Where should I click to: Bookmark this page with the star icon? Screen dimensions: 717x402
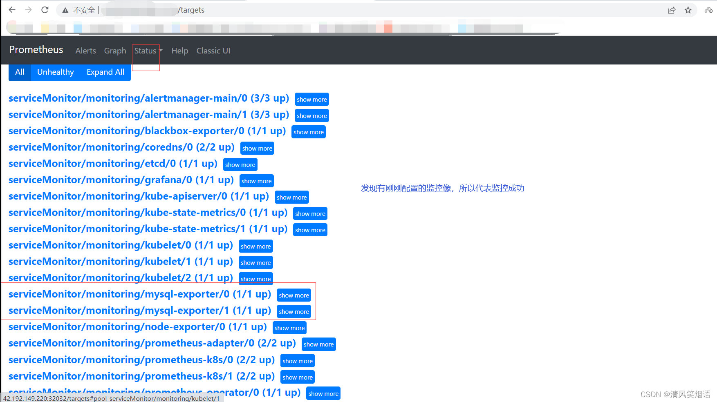(x=688, y=10)
